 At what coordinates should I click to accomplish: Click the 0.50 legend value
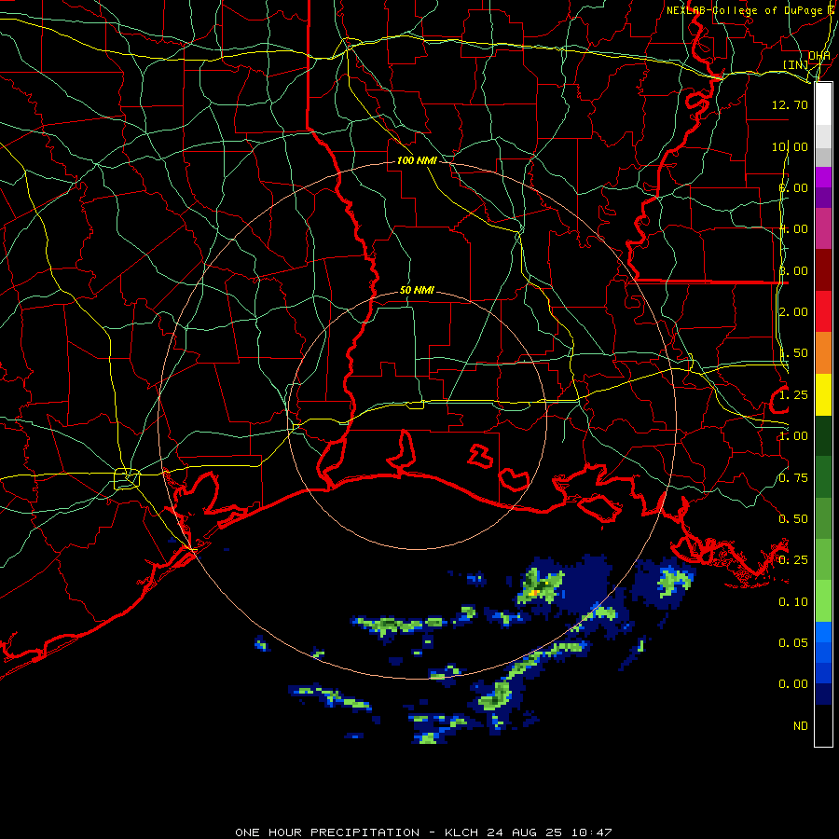tap(793, 519)
